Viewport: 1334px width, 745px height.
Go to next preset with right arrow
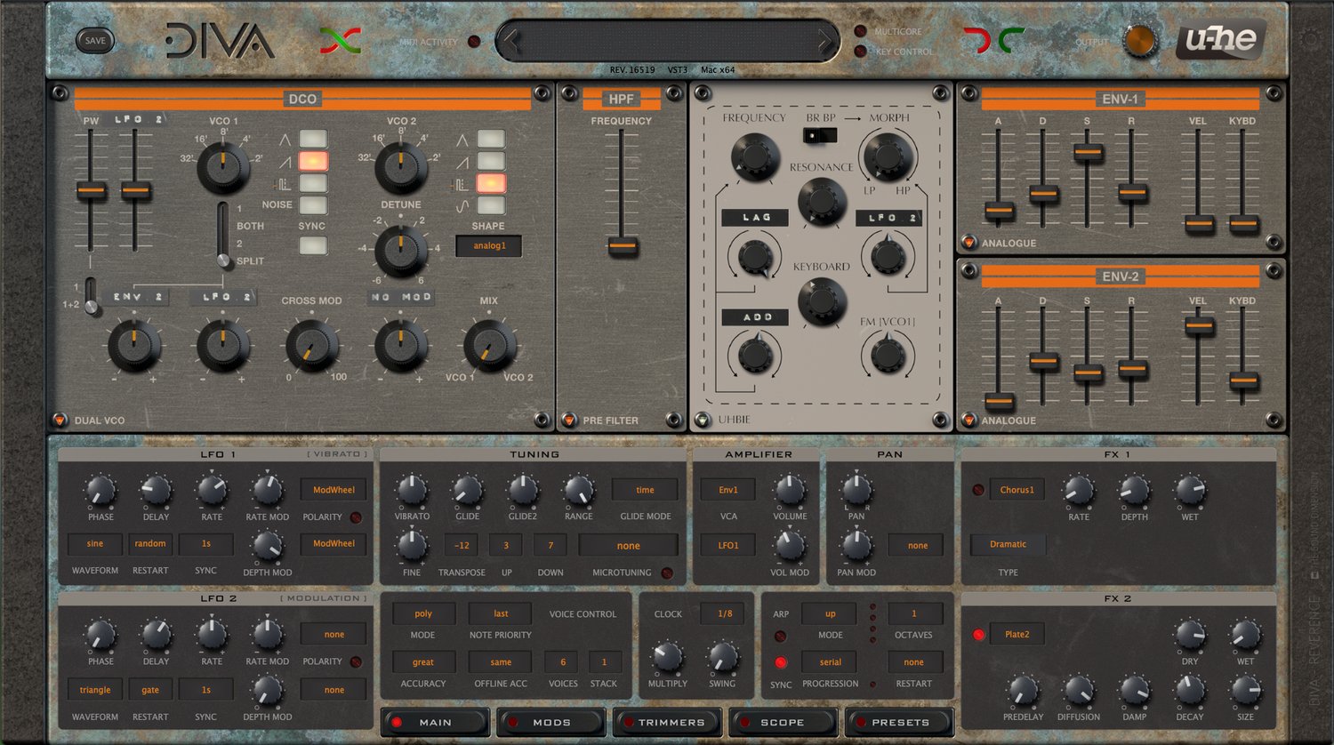click(824, 41)
